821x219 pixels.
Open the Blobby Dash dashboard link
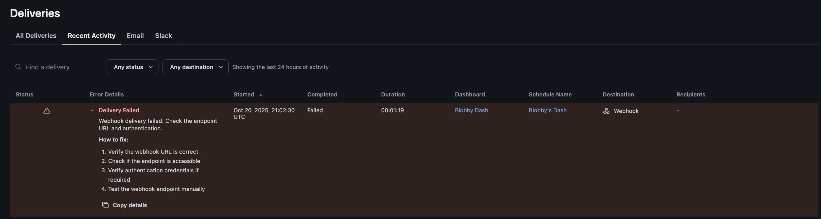471,110
